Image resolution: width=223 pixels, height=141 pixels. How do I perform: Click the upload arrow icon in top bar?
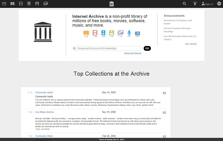coord(195,4)
